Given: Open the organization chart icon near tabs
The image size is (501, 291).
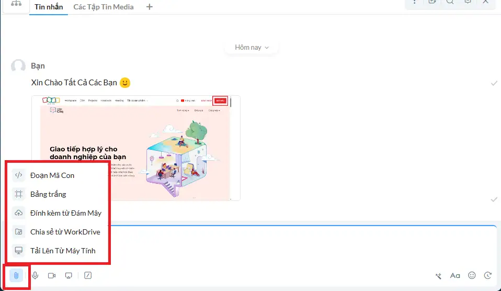Looking at the screenshot, I should pos(16,4).
